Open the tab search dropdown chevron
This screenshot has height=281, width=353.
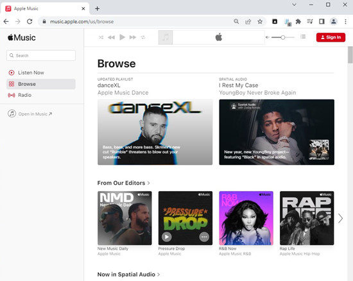point(294,4)
